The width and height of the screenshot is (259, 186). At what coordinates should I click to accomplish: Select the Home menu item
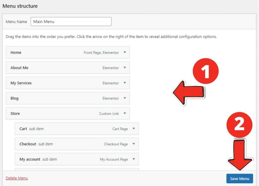point(51,52)
